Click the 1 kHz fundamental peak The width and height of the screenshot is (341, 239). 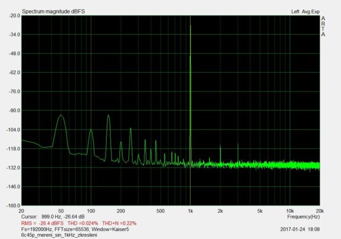190,26
